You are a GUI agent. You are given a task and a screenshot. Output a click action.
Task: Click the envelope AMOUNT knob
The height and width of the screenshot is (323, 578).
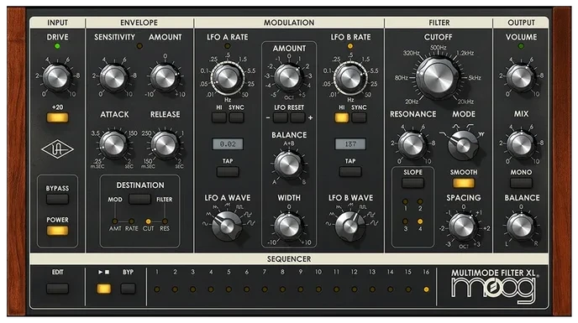(x=165, y=78)
